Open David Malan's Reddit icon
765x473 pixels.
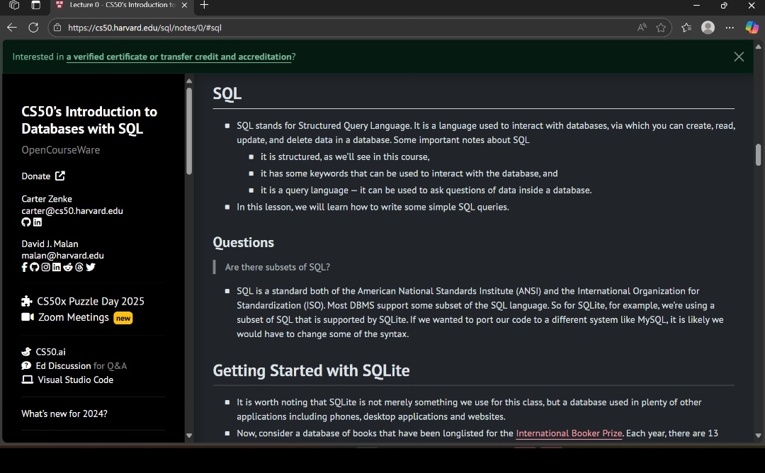(x=68, y=267)
